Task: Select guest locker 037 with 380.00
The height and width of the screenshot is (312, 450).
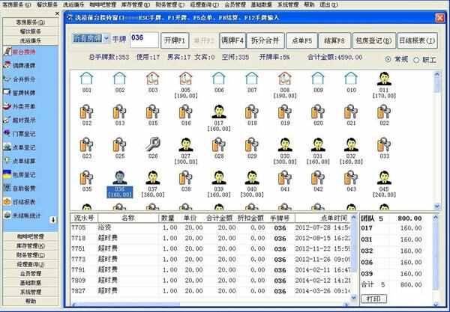Action: [153, 184]
